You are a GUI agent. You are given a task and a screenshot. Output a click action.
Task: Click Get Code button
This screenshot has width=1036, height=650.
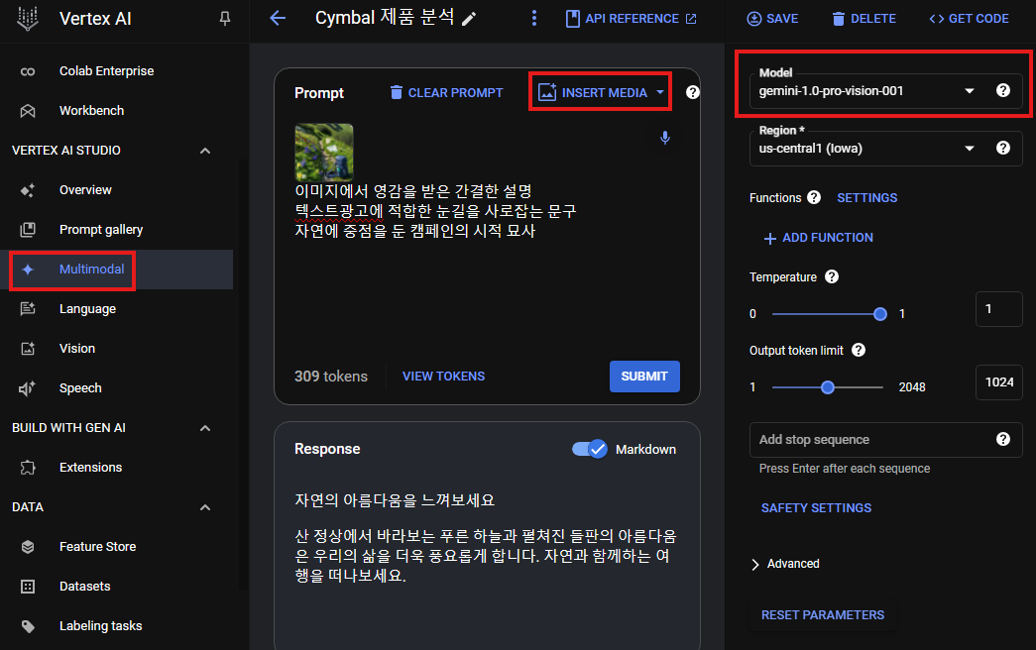pos(969,19)
